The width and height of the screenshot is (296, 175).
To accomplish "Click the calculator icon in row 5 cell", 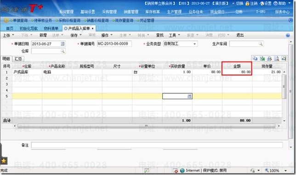I will point(189,96).
